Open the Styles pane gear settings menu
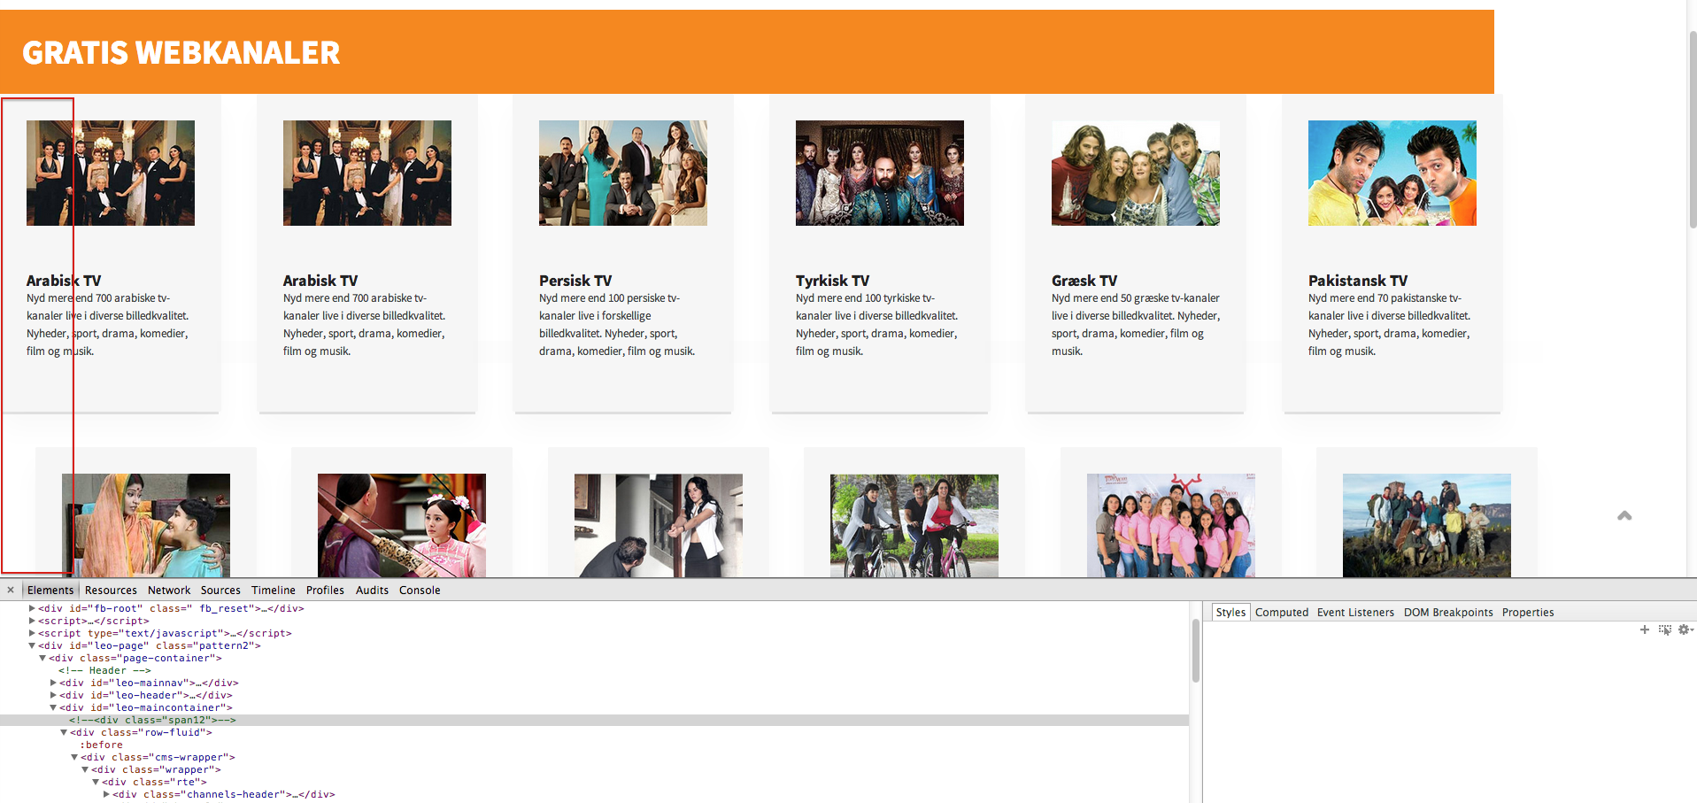Viewport: 1697px width, 803px height. (1685, 629)
